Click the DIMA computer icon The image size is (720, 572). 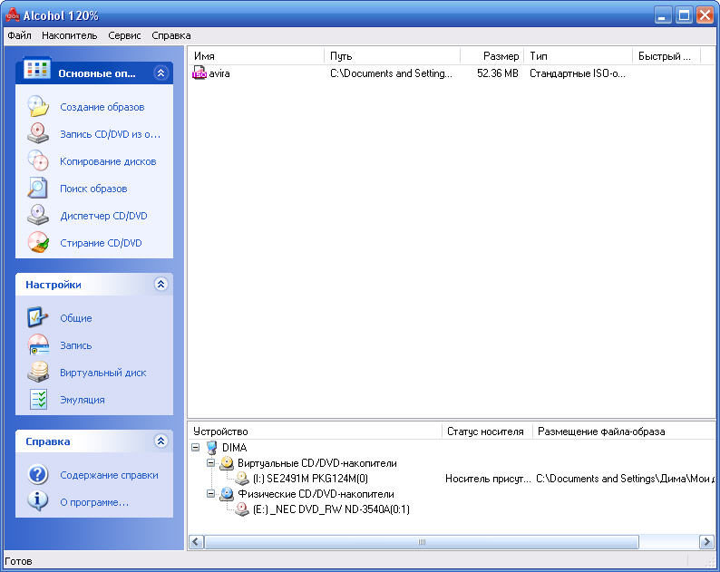tap(211, 448)
